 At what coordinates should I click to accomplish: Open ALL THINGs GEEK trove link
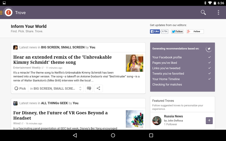(54, 103)
